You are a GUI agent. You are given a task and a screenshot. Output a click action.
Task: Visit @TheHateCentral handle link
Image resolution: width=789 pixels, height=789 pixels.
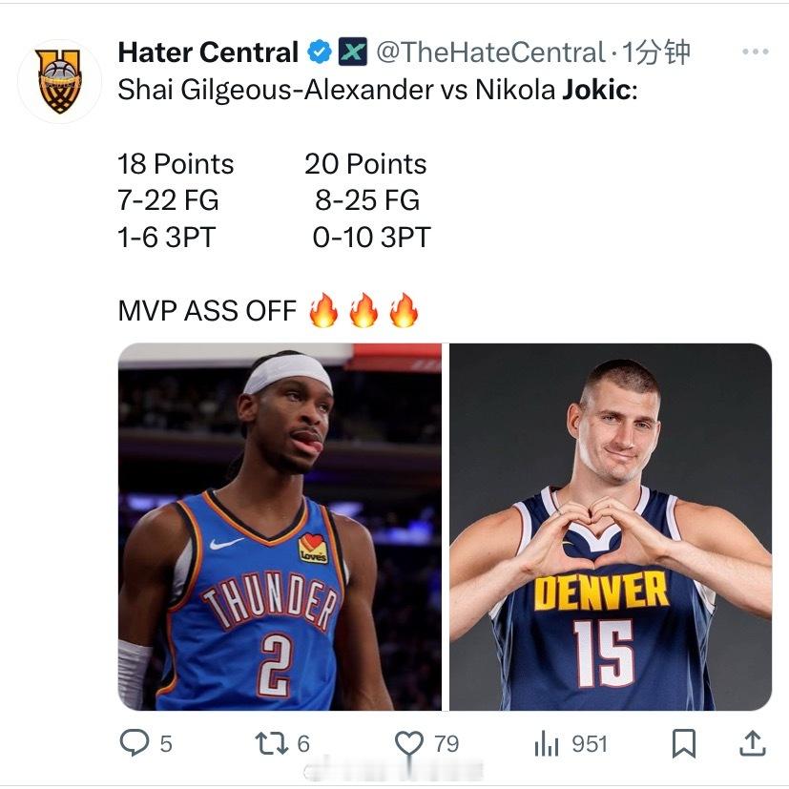pos(490,52)
